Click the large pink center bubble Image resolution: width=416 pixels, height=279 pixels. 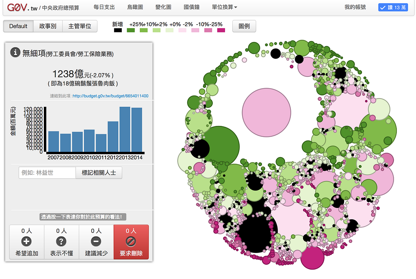[x=266, y=113]
